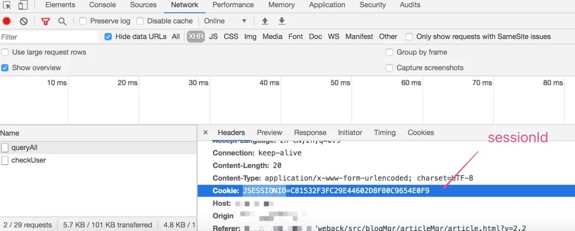Check the Disable cache option
This screenshot has height=231, width=575.
[x=140, y=21]
